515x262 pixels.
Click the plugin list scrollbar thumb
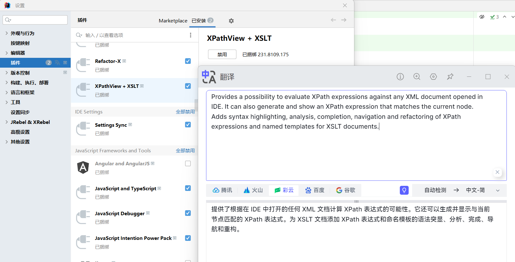196,105
